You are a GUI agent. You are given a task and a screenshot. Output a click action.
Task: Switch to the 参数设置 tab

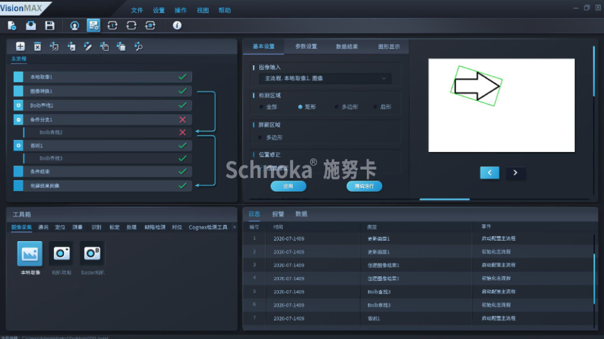(306, 47)
